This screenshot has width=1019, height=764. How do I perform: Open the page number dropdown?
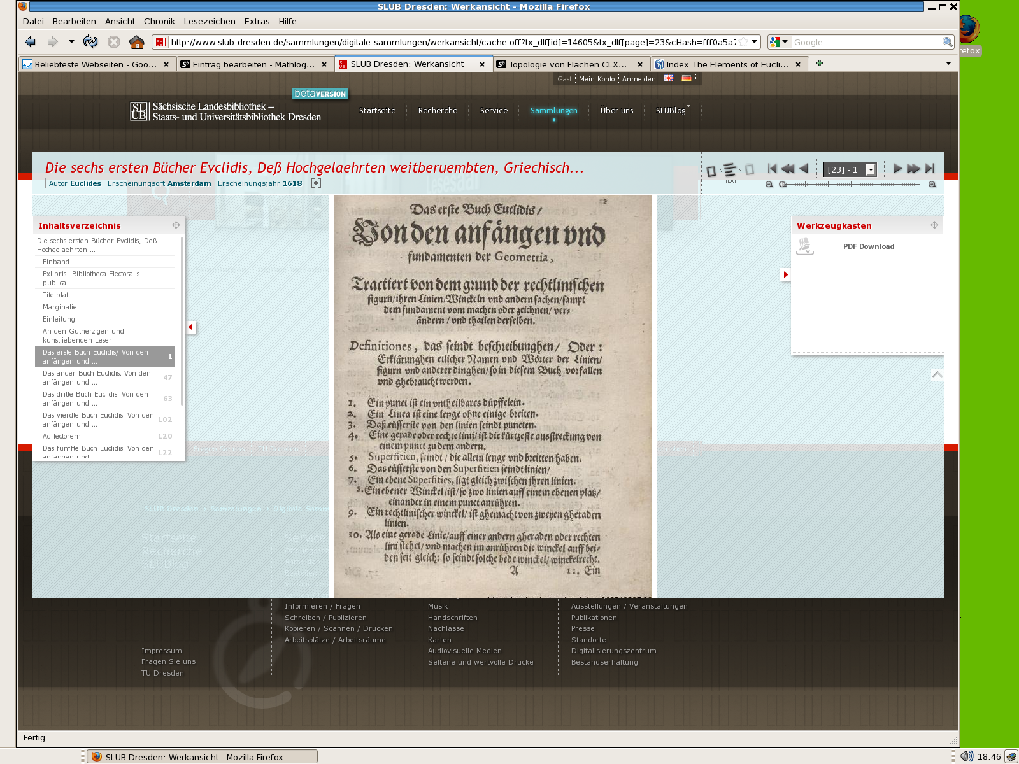point(871,169)
